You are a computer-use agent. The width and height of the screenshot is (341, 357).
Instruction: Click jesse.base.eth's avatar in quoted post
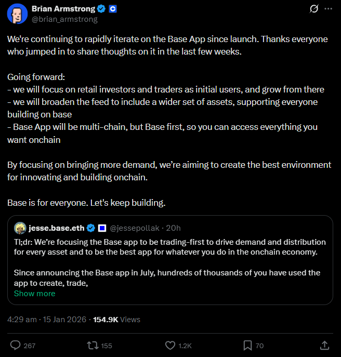20,228
